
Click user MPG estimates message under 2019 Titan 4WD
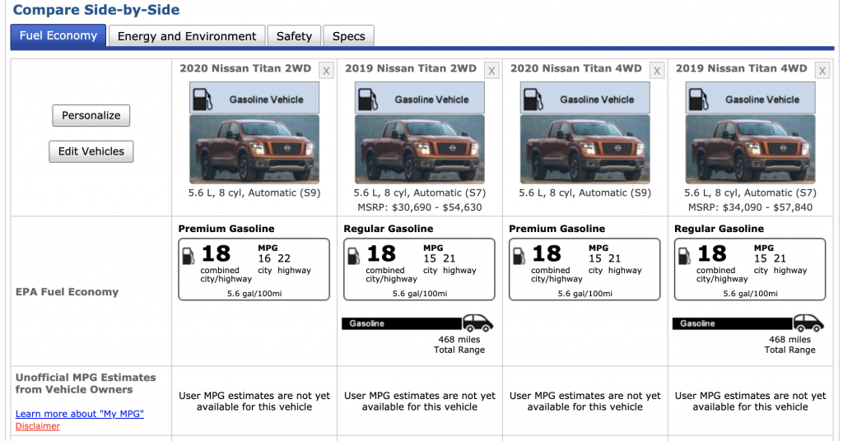click(750, 402)
